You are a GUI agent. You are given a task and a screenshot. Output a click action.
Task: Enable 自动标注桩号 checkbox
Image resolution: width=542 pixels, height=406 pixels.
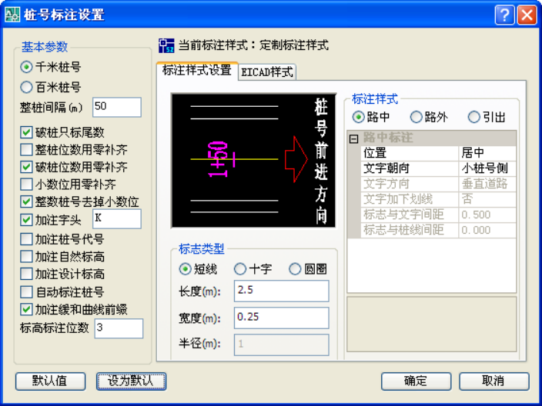(27, 291)
